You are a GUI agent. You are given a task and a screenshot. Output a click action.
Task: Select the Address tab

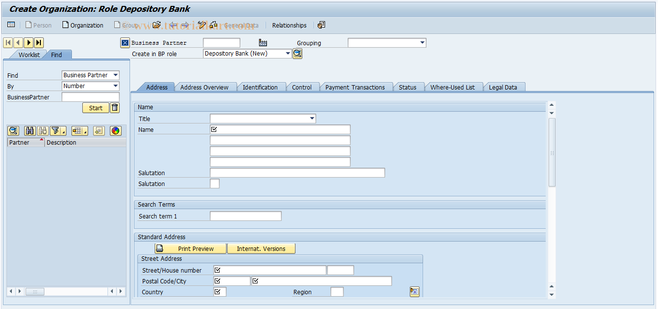(157, 87)
